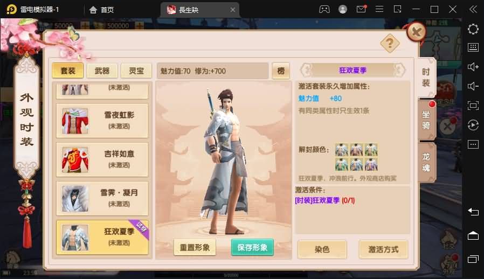
Task: Decrease volume with speaker minus icon
Action: (473, 86)
